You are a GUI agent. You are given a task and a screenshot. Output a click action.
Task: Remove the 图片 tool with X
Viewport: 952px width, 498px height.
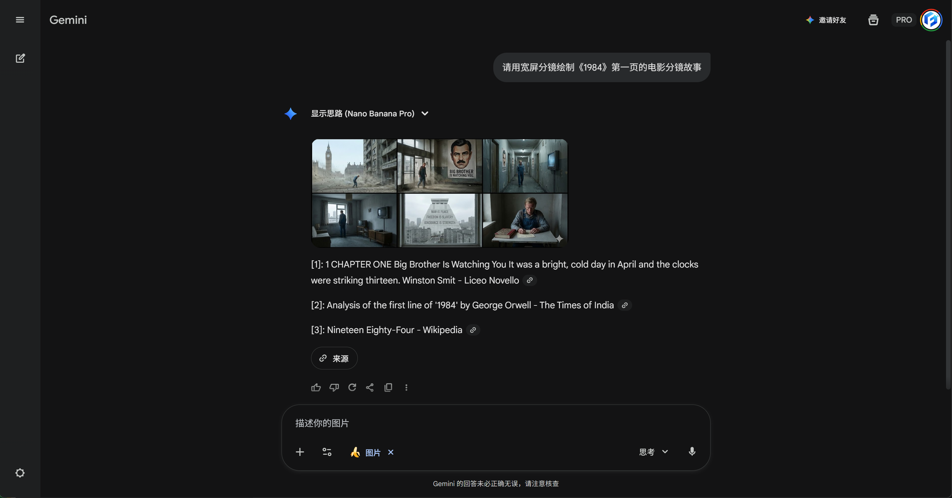(391, 452)
